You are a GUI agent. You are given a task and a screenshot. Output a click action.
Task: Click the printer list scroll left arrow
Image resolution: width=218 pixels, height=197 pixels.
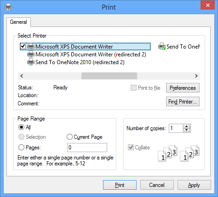click(22, 76)
